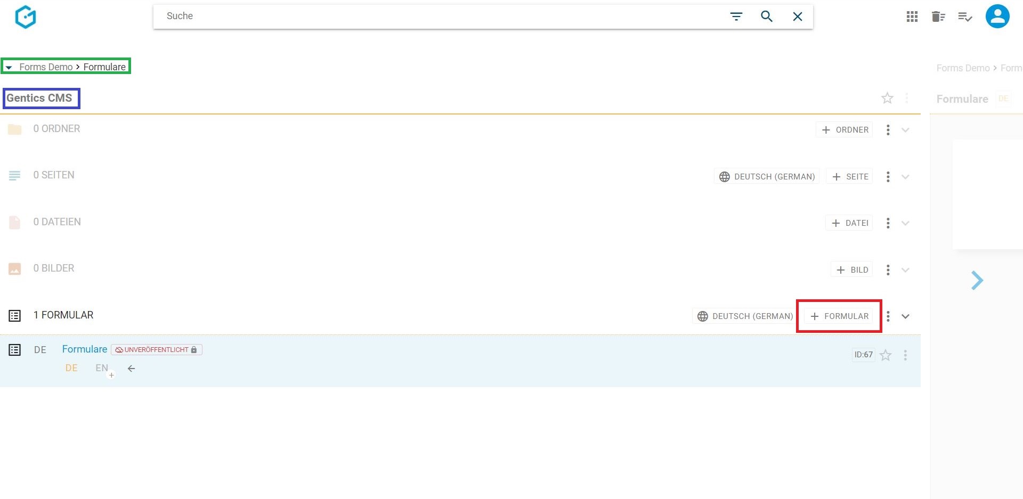
Task: Open three-dot menu in Dateien row
Action: tap(888, 223)
